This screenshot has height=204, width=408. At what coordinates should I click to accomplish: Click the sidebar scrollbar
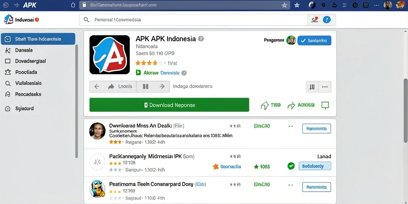point(76,102)
